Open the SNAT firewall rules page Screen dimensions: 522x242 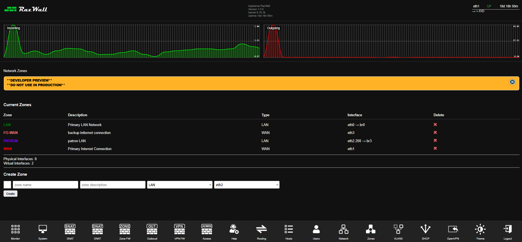click(x=70, y=229)
